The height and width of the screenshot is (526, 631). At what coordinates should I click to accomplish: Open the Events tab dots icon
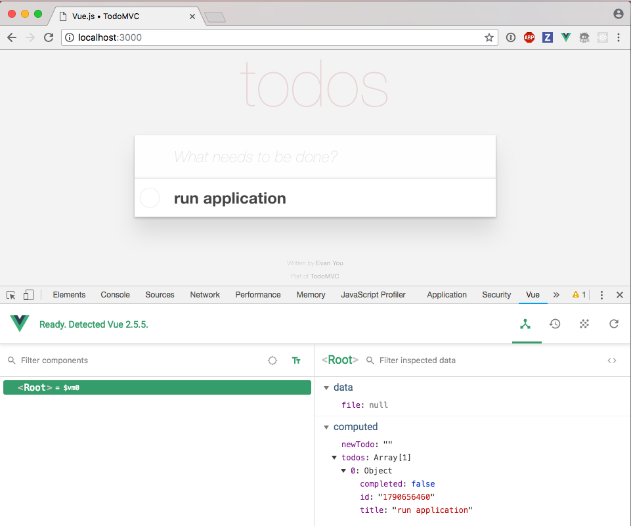(x=584, y=324)
